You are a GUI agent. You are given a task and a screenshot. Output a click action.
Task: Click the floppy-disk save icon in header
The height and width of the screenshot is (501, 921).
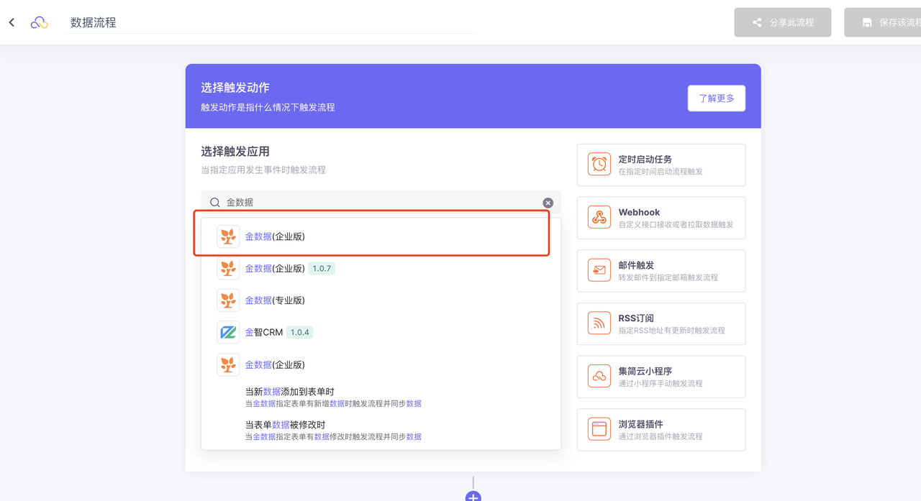click(x=867, y=22)
